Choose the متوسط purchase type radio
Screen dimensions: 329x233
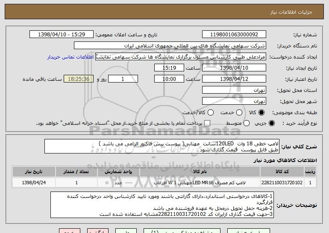point(247,123)
